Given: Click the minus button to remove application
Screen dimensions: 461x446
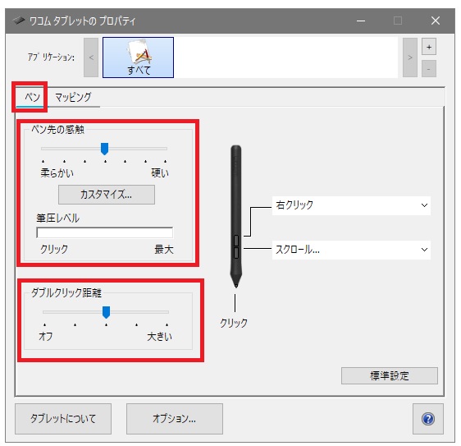Looking at the screenshot, I should point(429,69).
